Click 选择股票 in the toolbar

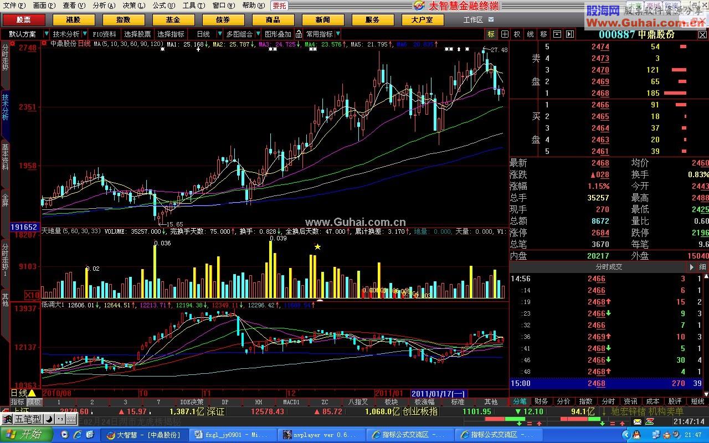(137, 34)
